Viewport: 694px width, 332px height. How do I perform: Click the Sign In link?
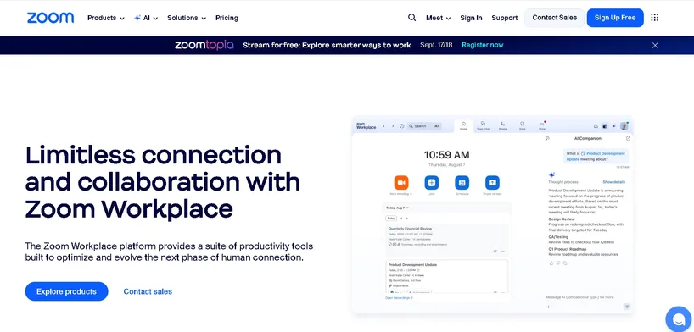pyautogui.click(x=471, y=18)
